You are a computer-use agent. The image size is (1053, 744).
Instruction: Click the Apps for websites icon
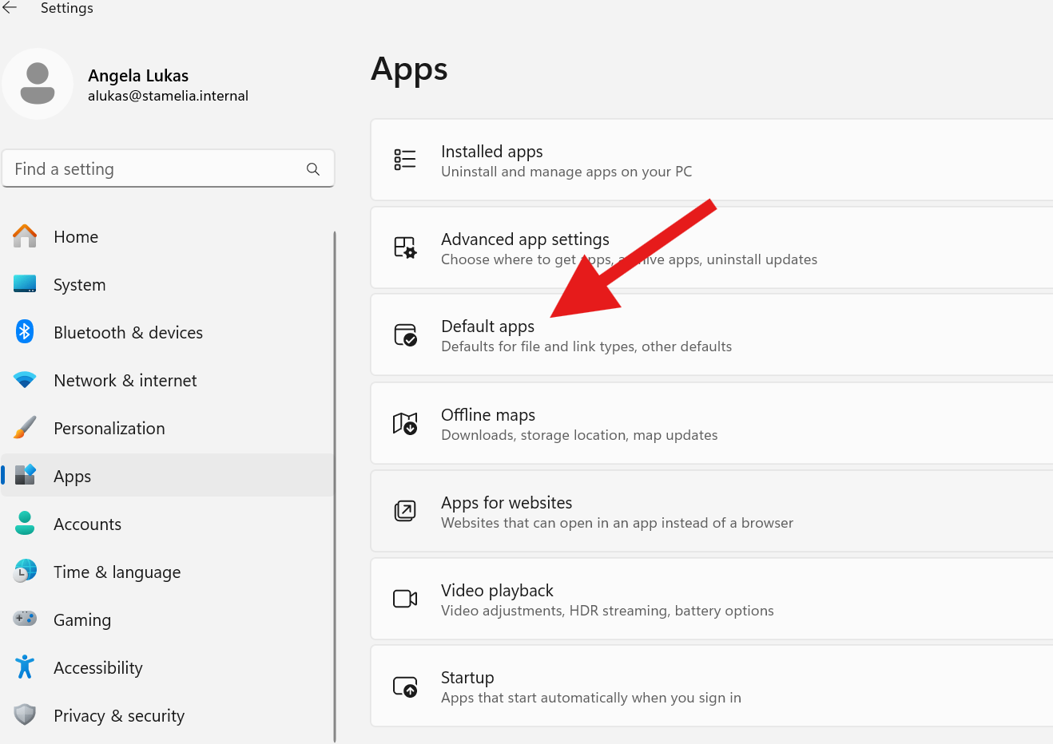405,511
